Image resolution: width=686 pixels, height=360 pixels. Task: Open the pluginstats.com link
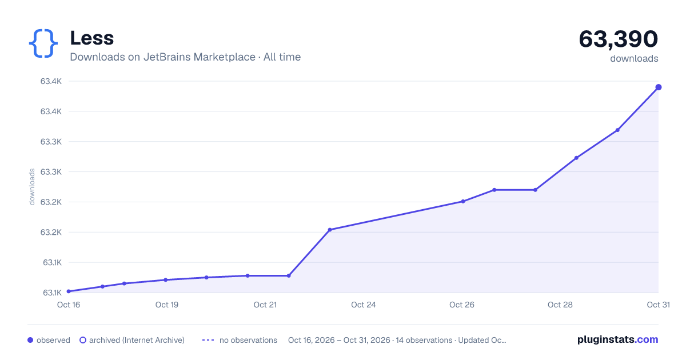pos(618,339)
